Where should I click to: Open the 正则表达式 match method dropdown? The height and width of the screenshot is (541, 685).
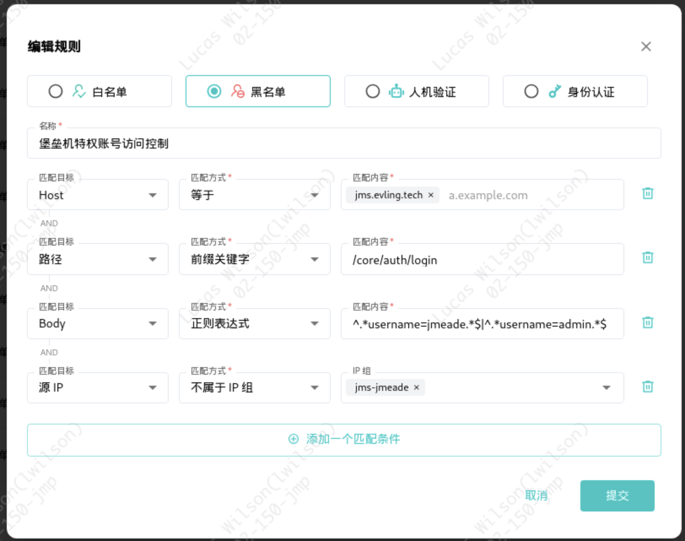point(255,324)
